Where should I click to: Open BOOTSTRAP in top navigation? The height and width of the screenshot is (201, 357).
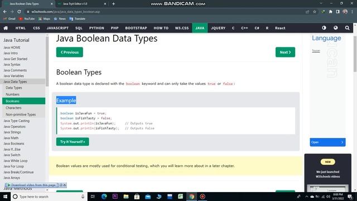(x=136, y=28)
